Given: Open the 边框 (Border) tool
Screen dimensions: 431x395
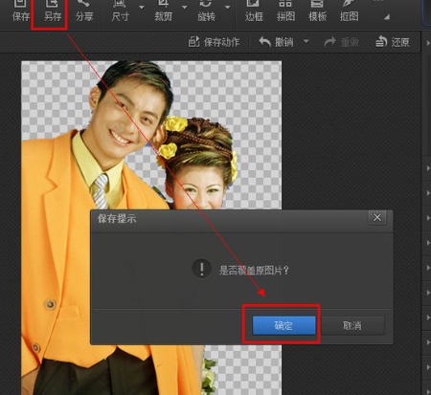Looking at the screenshot, I should [254, 11].
